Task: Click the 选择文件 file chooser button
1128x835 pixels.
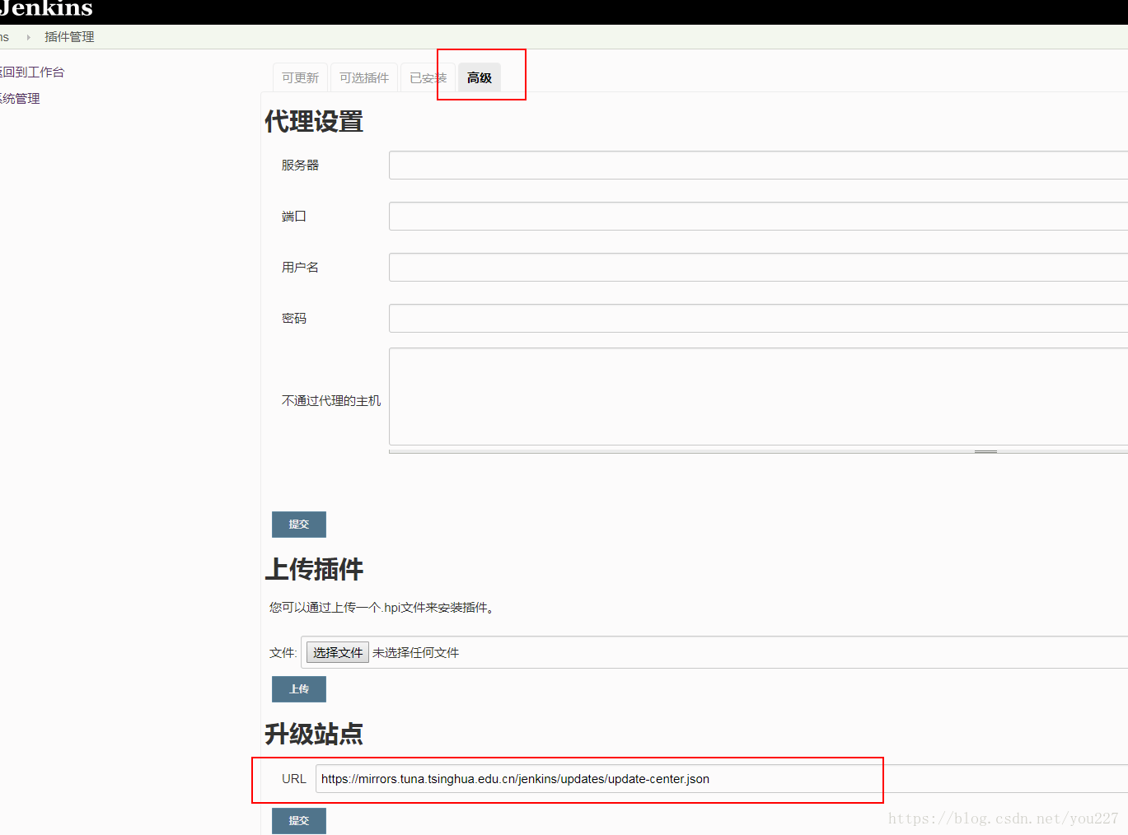Action: (337, 653)
